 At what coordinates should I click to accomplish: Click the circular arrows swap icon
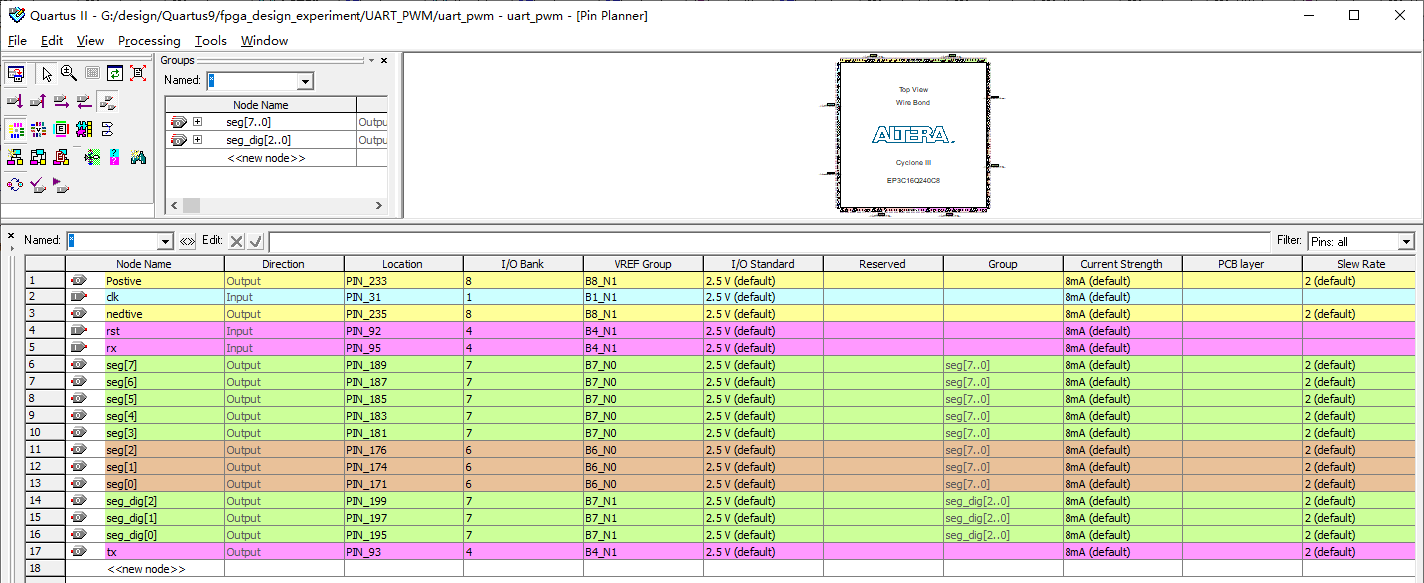(x=15, y=185)
